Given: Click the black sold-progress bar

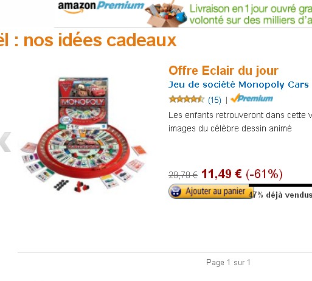Looking at the screenshot, I should click(280, 185).
